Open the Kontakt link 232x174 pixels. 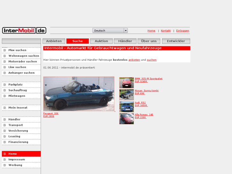pyautogui.click(x=166, y=31)
